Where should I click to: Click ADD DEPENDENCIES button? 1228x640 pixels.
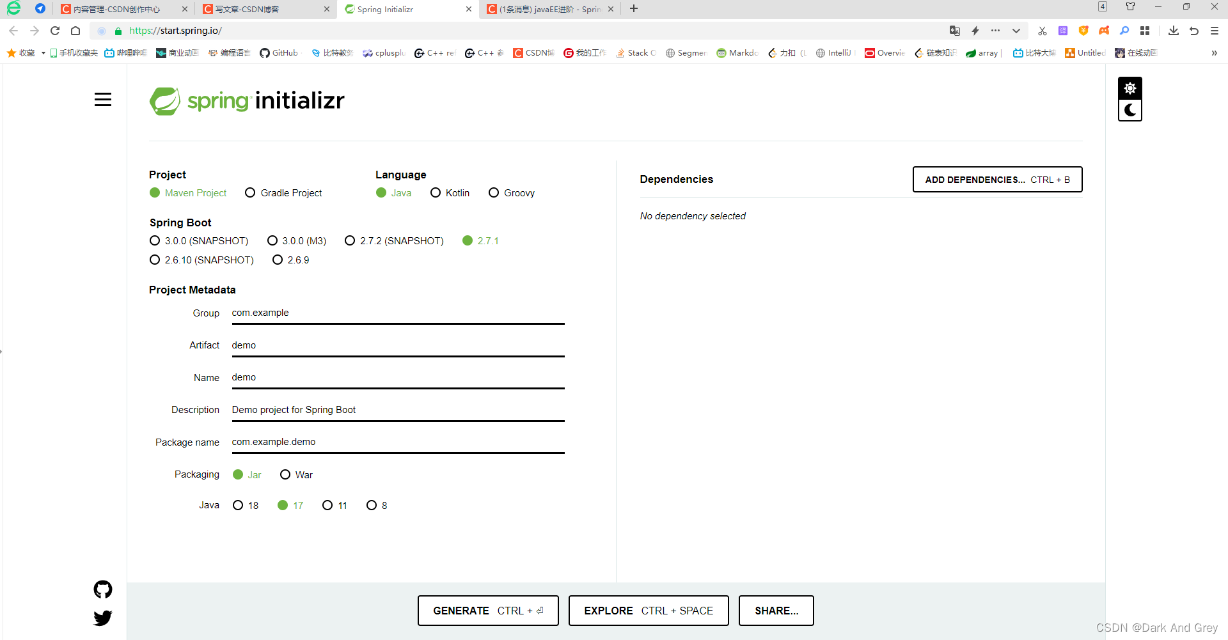(997, 180)
